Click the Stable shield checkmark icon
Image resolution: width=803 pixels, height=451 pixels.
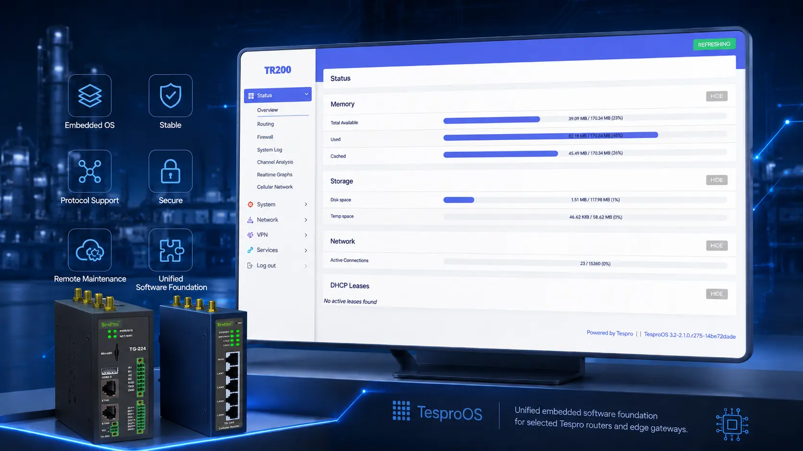pos(170,95)
